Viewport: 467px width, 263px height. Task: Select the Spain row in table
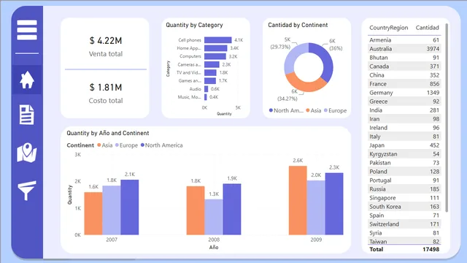[404, 216]
